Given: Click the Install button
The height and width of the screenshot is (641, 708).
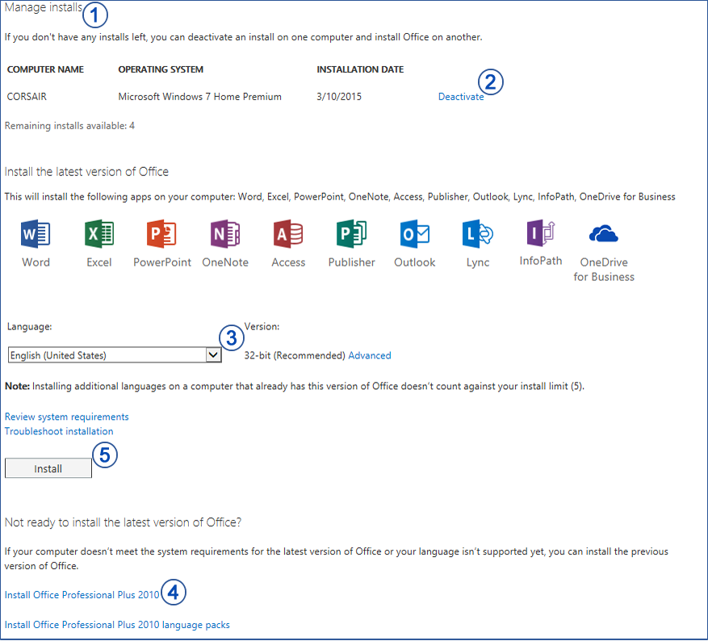Looking at the screenshot, I should tap(48, 468).
